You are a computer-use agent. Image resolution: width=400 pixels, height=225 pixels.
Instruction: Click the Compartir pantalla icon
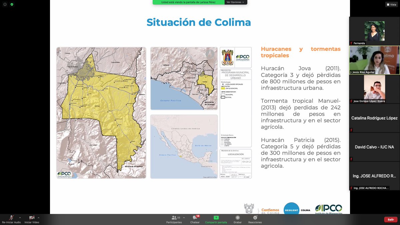[216, 218]
